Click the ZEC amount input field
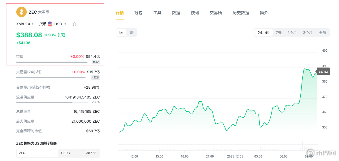The width and height of the screenshot is (339, 161). click(37, 153)
